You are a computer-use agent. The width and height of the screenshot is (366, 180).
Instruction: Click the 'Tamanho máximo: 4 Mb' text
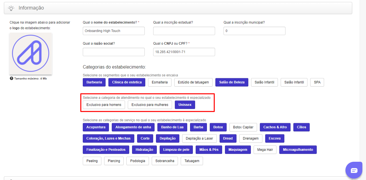coord(30,78)
